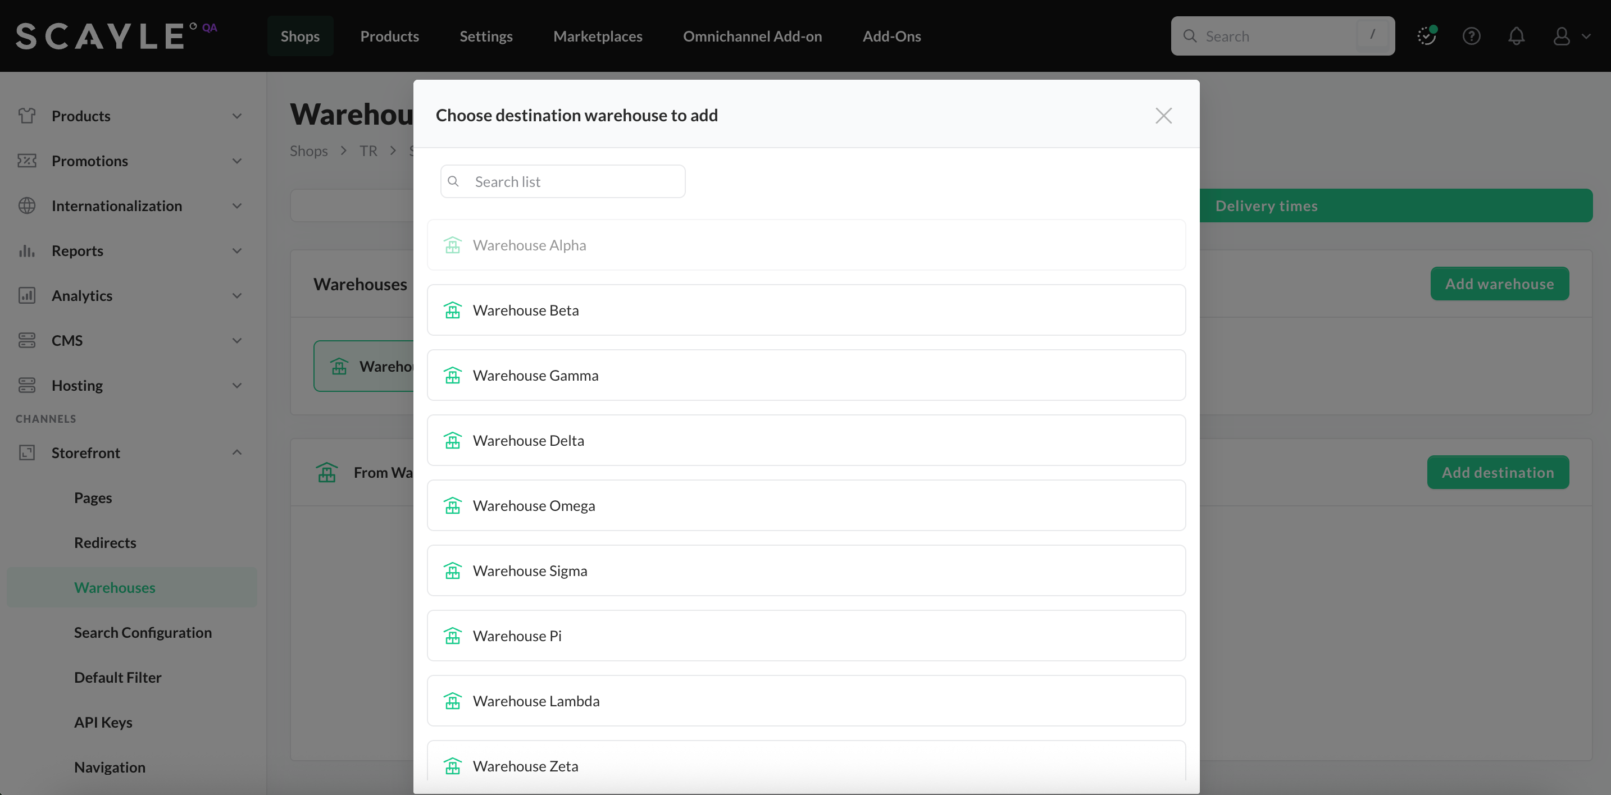1611x795 pixels.
Task: Open the Omnichannel Add-on menu
Action: pyautogui.click(x=752, y=36)
